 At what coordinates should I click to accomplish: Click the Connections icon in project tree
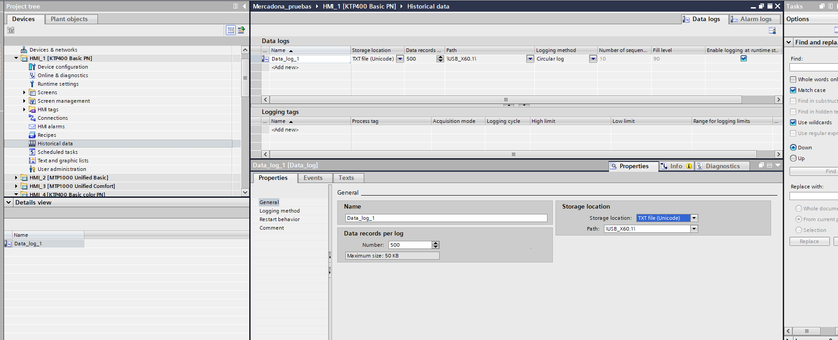(x=32, y=118)
